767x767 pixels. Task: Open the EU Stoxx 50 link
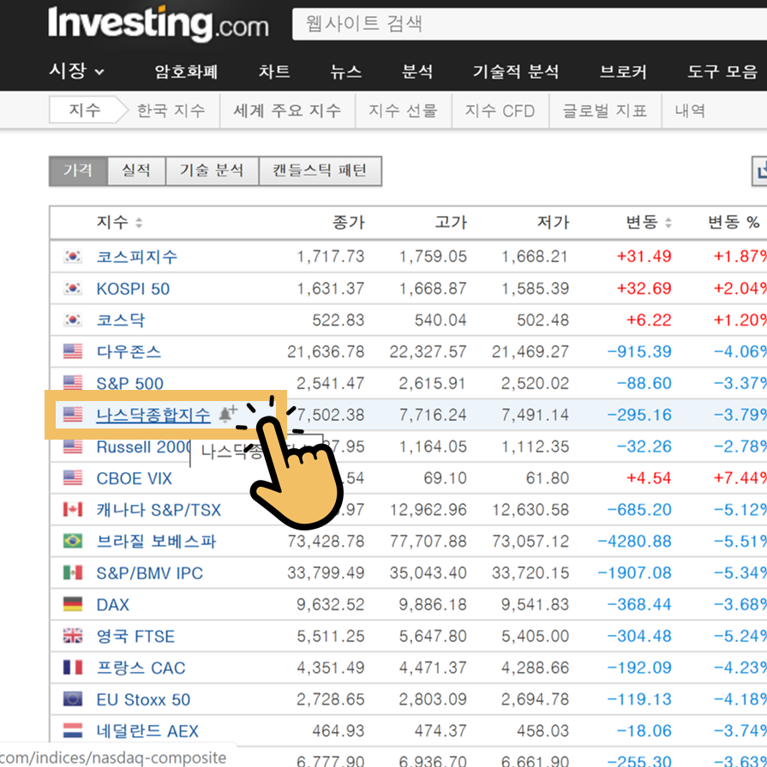(143, 700)
